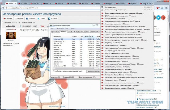Toggle the list-all-tabs dropdown arrow
Screen dimensions: 170x110
(153, 3)
